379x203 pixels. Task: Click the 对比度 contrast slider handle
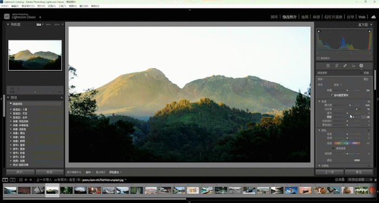click(357, 109)
